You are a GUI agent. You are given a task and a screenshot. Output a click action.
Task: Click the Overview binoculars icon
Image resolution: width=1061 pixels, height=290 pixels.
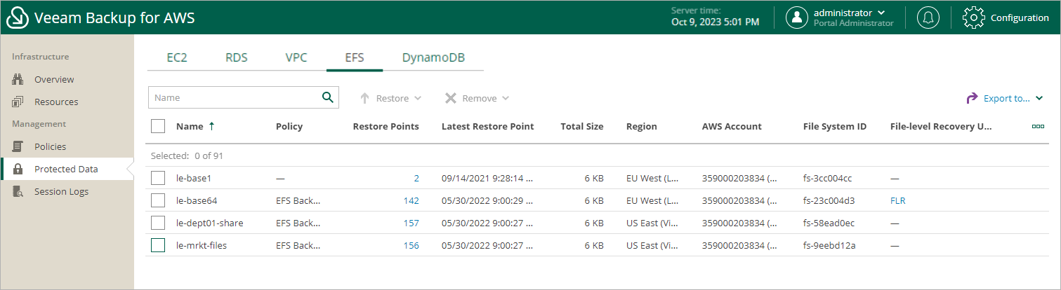[x=18, y=79]
